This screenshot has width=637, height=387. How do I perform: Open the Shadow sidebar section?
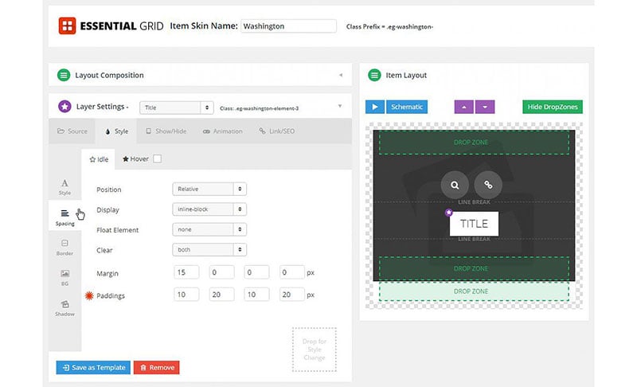coord(64,308)
